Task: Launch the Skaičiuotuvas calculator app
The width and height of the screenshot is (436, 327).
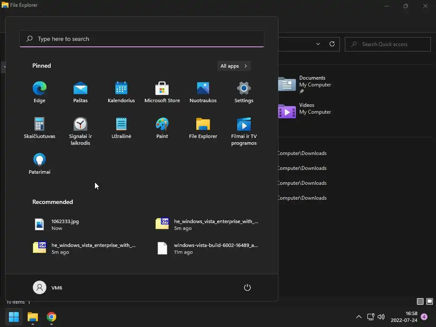Action: [40, 128]
